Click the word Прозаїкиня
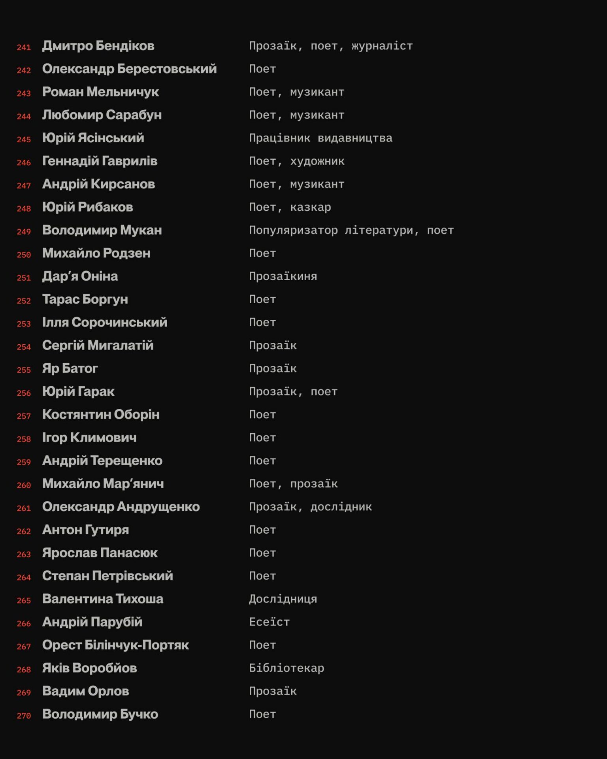The width and height of the screenshot is (607, 759). (x=283, y=276)
